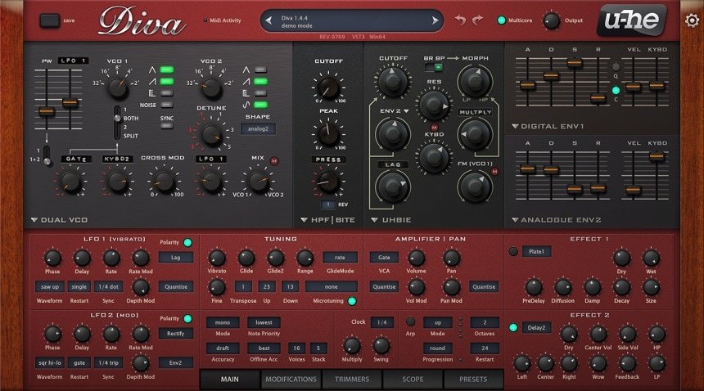Toggle VCO 1 NOISE button
The width and height of the screenshot is (704, 391).
(x=166, y=105)
